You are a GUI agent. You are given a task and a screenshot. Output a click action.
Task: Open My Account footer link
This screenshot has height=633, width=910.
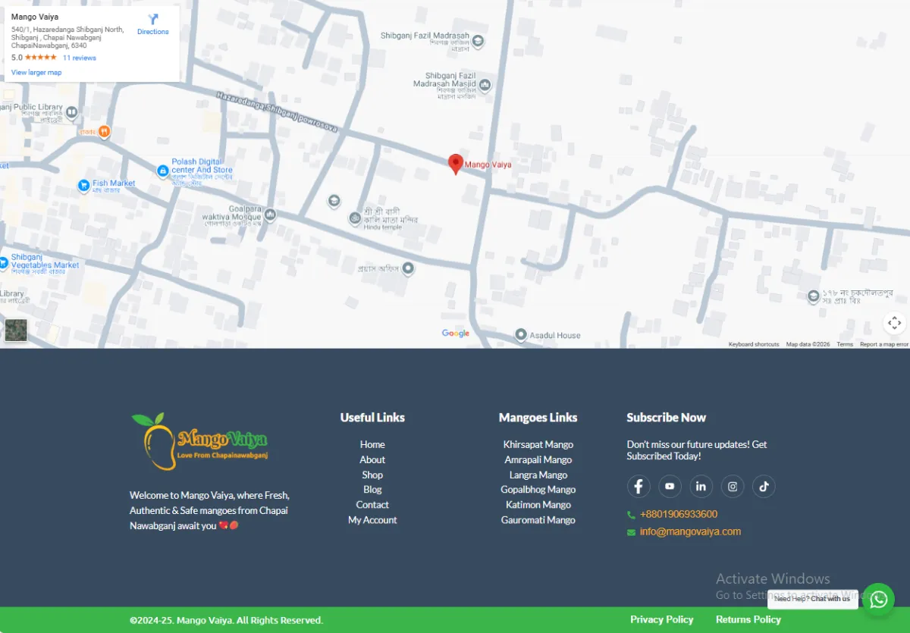point(372,520)
